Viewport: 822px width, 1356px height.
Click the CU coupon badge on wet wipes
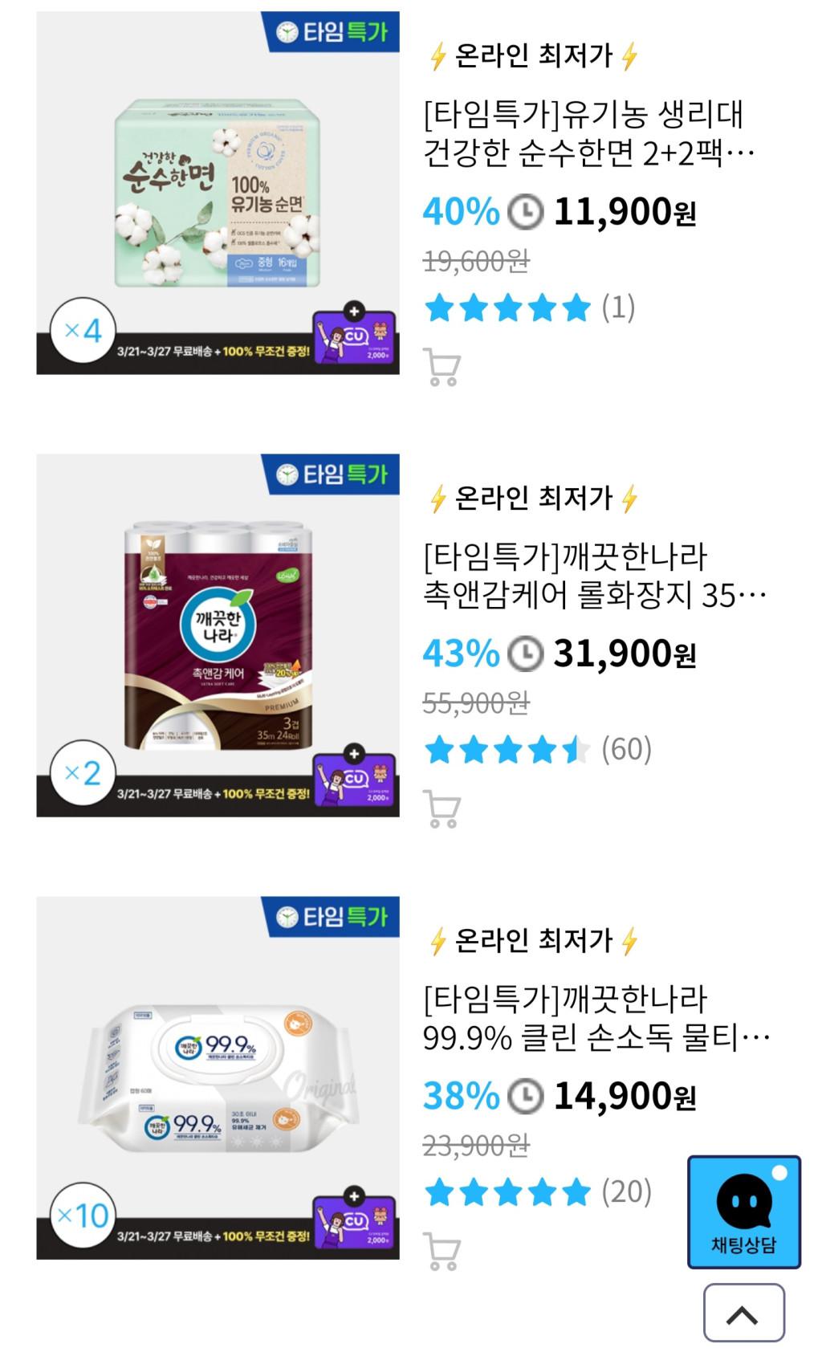click(x=354, y=1220)
